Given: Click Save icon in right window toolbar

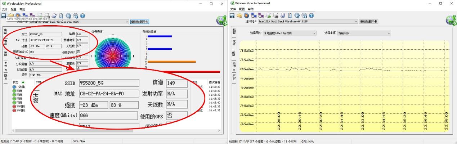Looking at the screenshot, I should click(x=232, y=15).
